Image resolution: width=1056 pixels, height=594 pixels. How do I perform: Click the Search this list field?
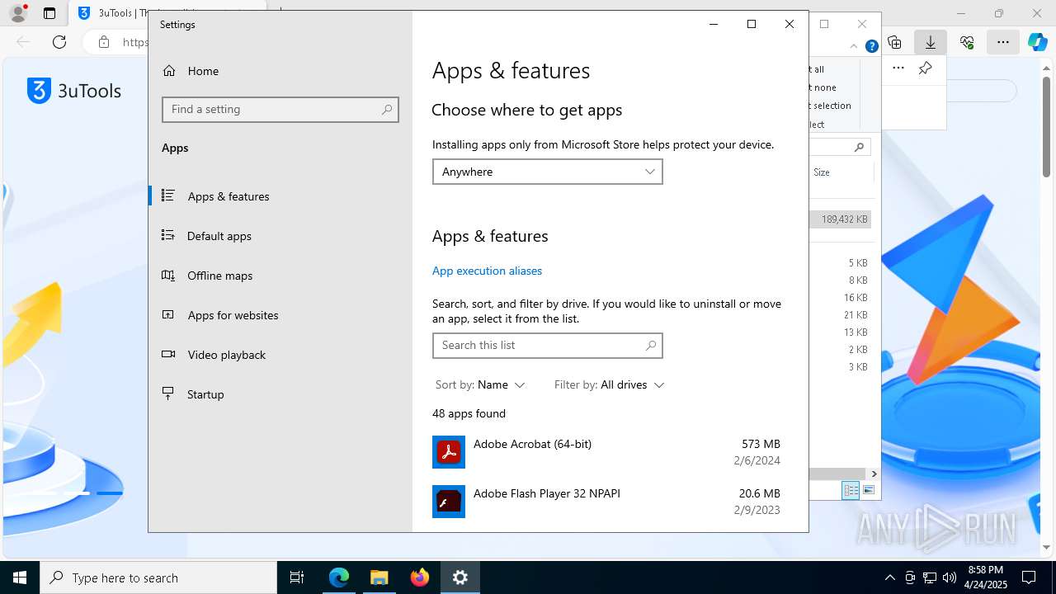click(547, 345)
